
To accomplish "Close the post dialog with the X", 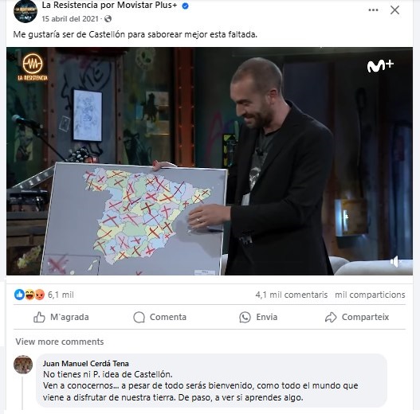I will pyautogui.click(x=394, y=10).
